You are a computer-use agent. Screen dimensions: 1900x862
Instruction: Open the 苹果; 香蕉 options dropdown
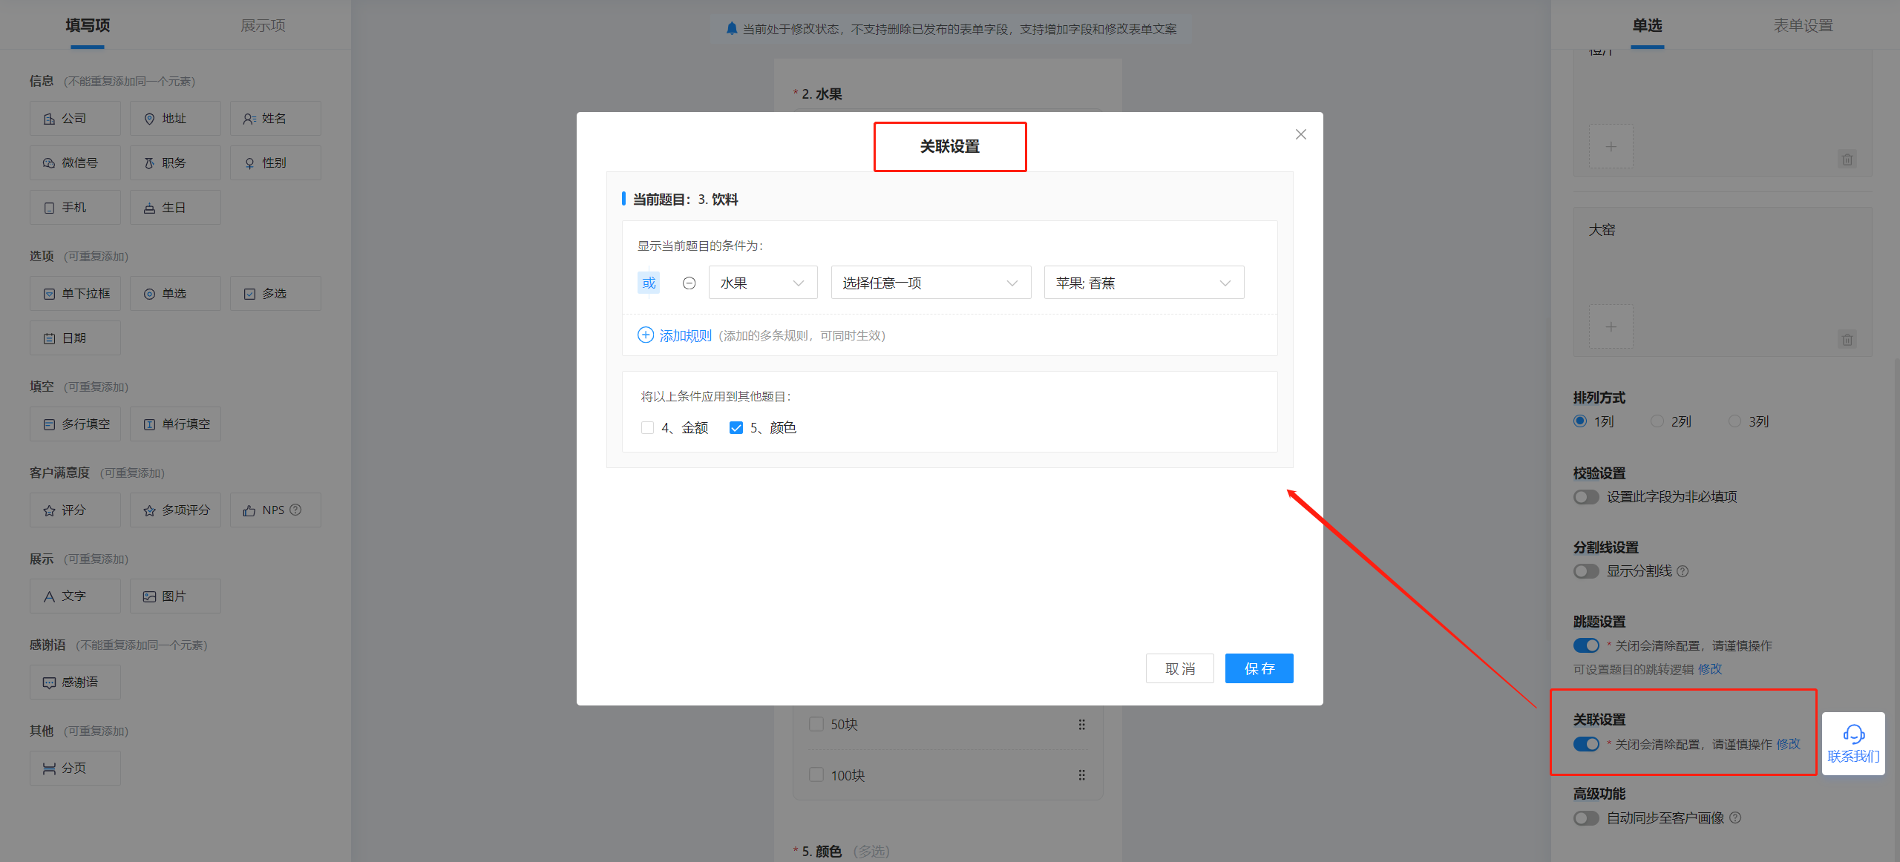coord(1144,283)
